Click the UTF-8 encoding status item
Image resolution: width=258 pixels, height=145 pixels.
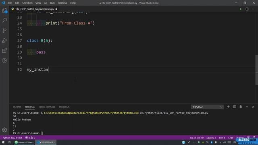(222, 138)
